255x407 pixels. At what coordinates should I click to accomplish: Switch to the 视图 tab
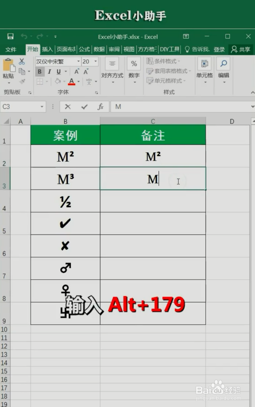tap(129, 49)
